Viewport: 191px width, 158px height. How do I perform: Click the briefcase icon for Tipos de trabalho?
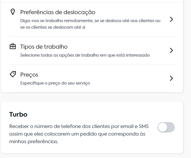click(13, 47)
